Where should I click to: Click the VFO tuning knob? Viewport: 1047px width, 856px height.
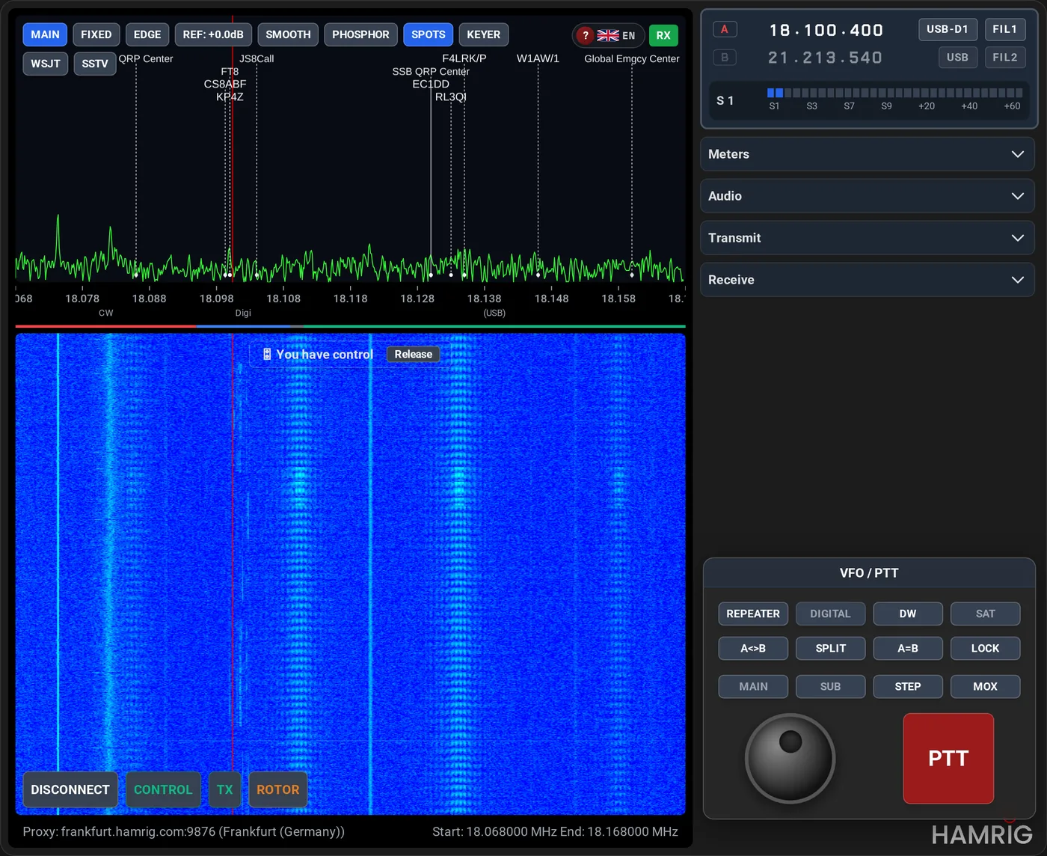[x=790, y=758]
